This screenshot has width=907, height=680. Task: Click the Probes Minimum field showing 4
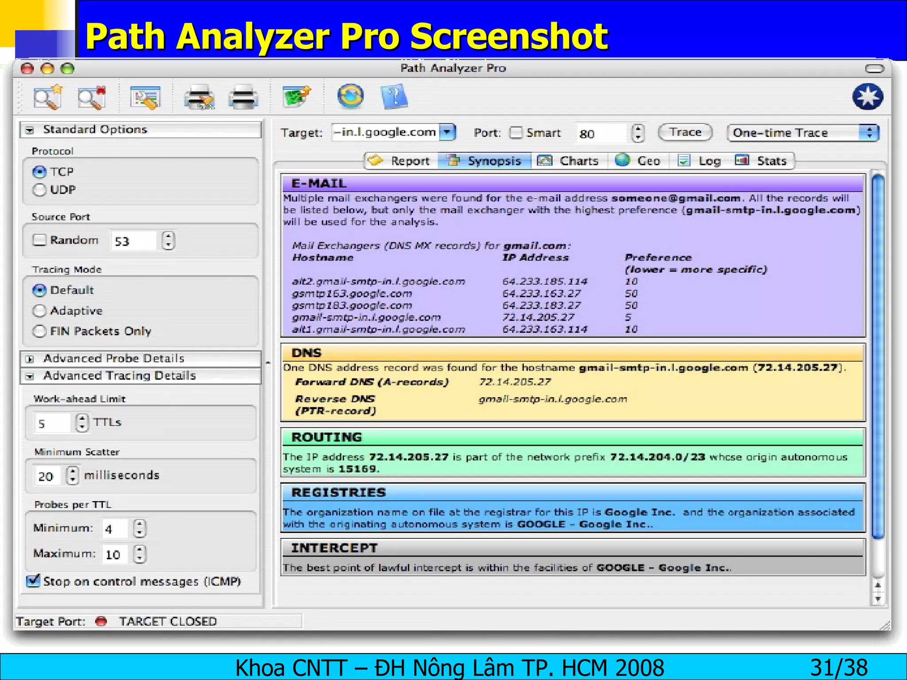(x=116, y=529)
